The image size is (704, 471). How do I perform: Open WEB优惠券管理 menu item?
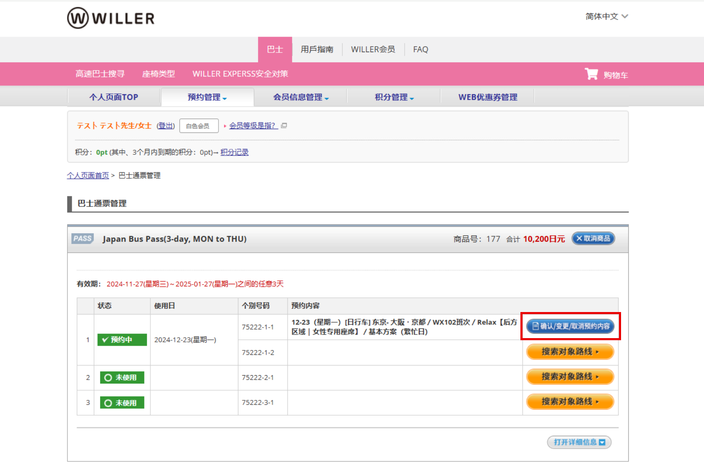[x=488, y=97]
